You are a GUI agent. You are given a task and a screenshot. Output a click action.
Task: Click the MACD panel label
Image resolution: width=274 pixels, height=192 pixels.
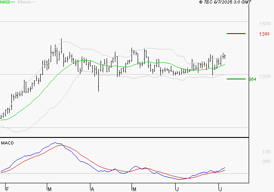click(x=7, y=143)
